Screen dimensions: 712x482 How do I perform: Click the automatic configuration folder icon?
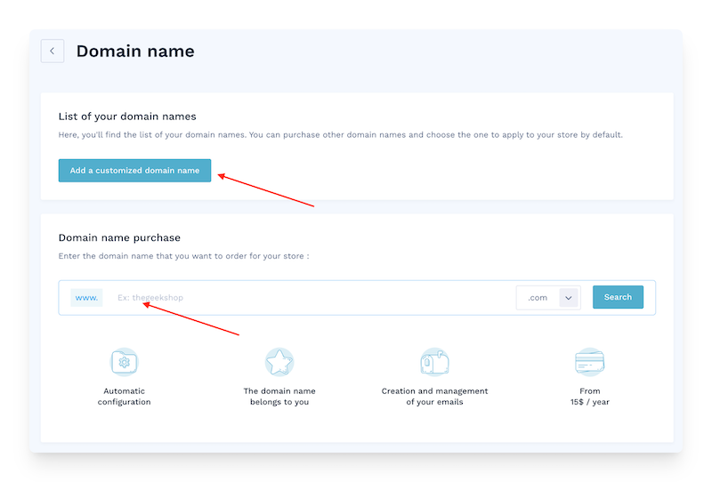(x=124, y=362)
